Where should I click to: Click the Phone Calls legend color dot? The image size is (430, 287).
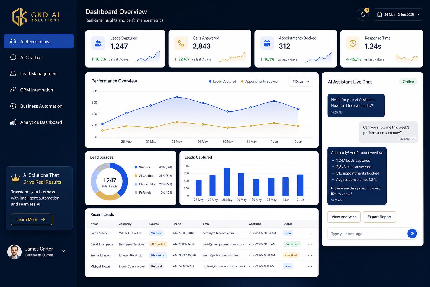pos(136,184)
